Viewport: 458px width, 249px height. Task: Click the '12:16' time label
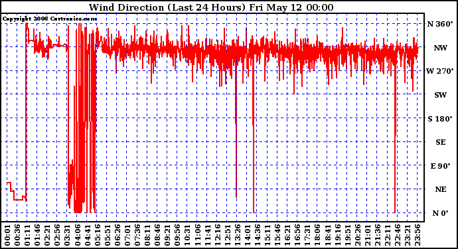[x=217, y=236]
